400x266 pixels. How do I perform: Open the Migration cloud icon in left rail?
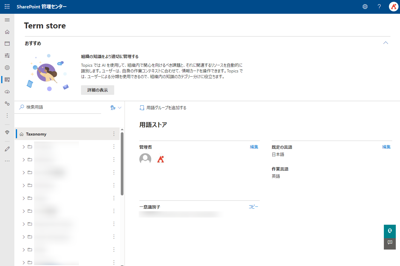tap(7, 92)
